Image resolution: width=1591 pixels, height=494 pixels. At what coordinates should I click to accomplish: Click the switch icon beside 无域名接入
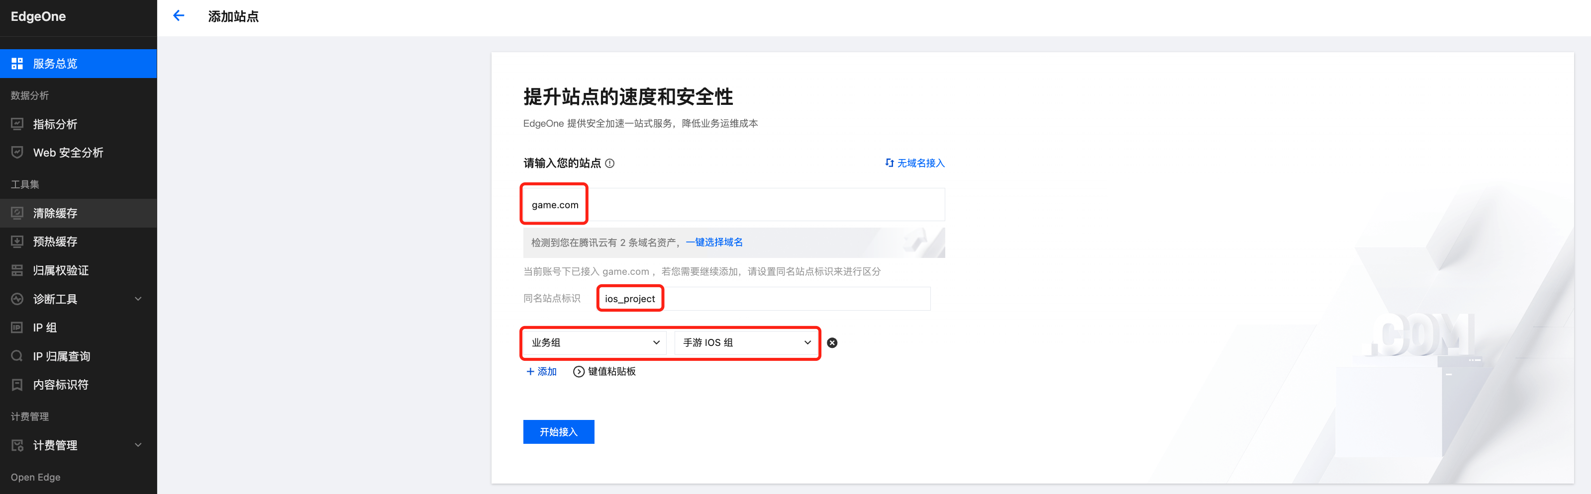point(890,163)
